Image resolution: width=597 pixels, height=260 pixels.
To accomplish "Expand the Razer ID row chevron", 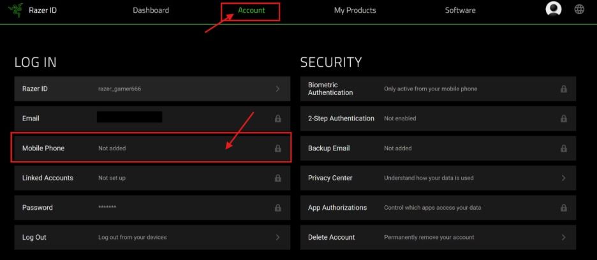I will [x=277, y=89].
